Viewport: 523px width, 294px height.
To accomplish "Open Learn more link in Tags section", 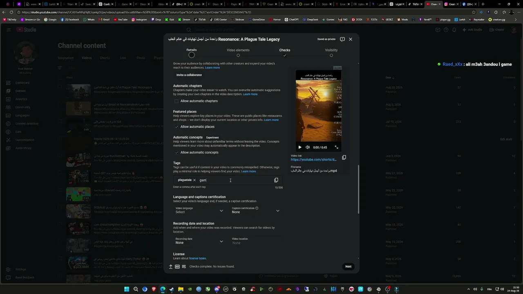I will pyautogui.click(x=248, y=171).
